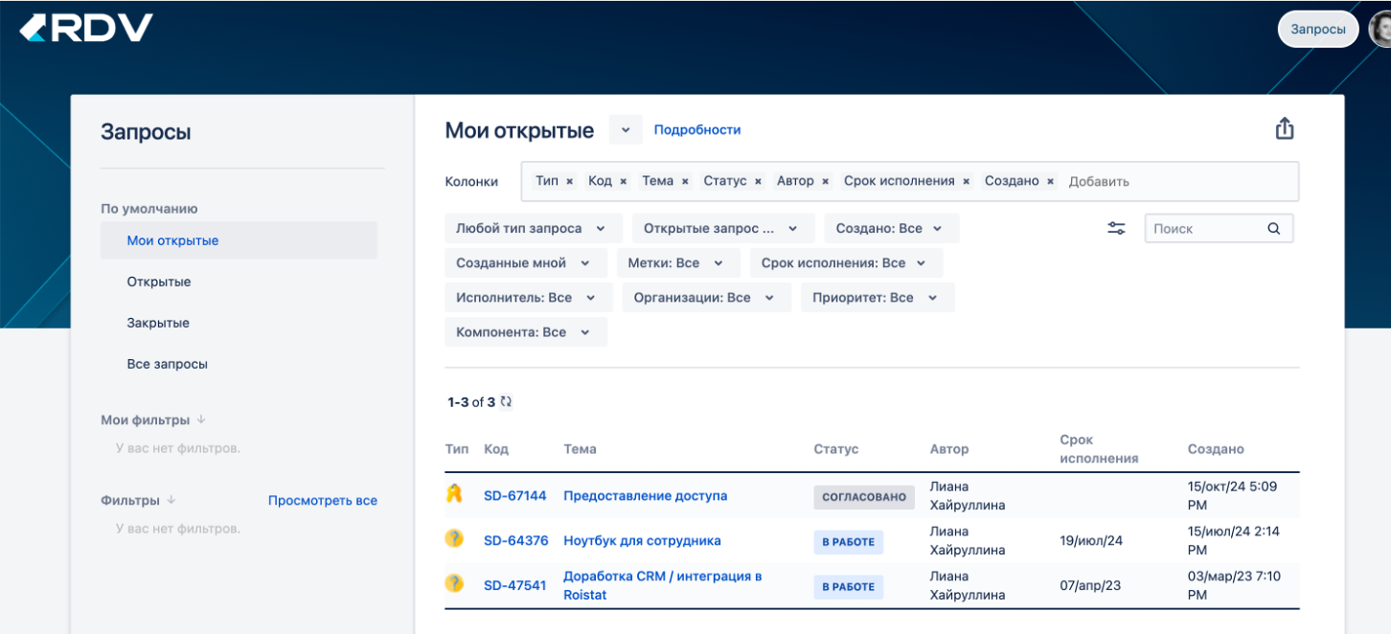Click the export/share icon above the list
The height and width of the screenshot is (634, 1391).
point(1285,127)
